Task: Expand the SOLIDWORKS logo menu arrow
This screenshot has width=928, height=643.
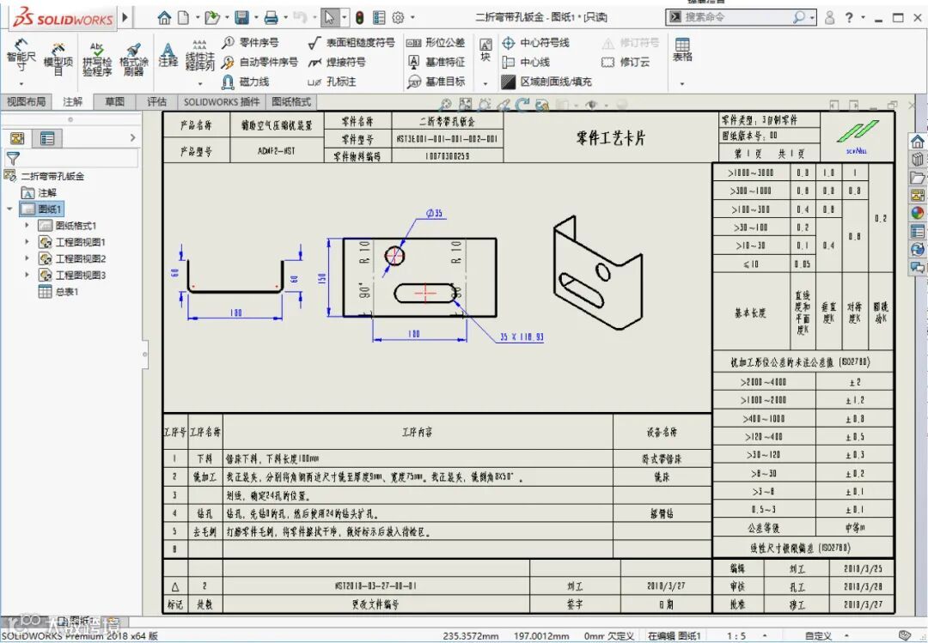Action: coord(125,17)
